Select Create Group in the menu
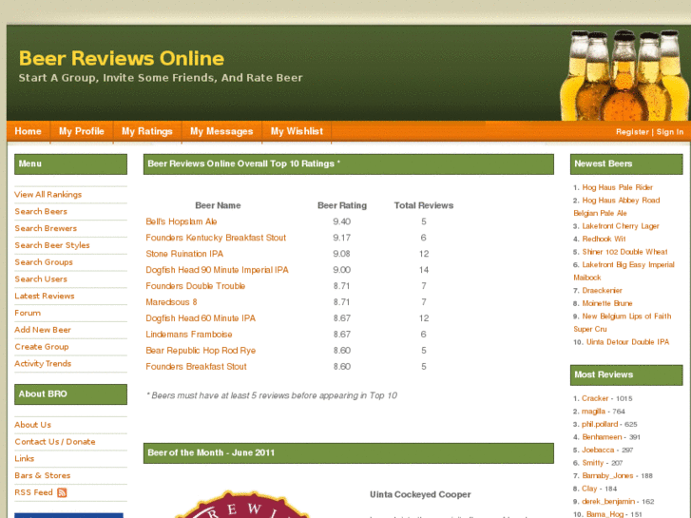 pos(42,347)
